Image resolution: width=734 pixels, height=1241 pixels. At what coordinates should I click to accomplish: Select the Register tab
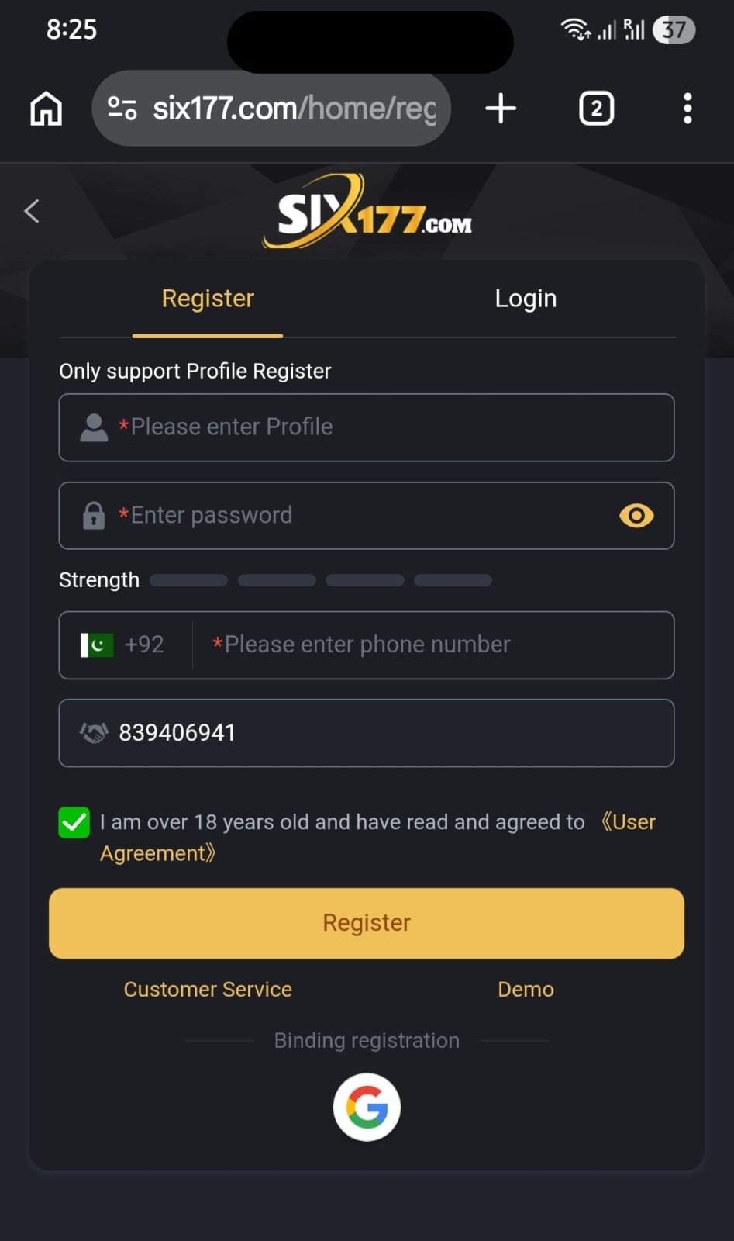pyautogui.click(x=207, y=298)
